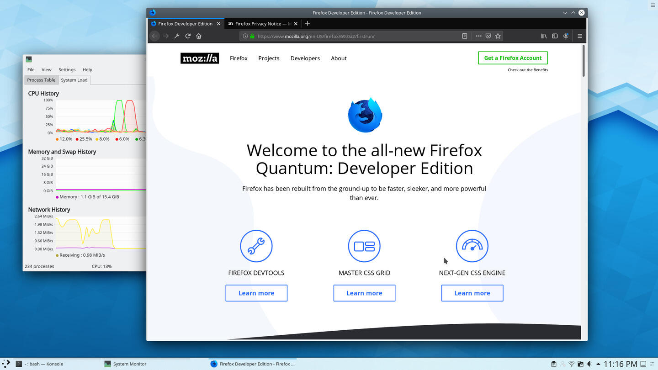Click the Master CSS Grid circle icon
This screenshot has height=370, width=658.
364,246
